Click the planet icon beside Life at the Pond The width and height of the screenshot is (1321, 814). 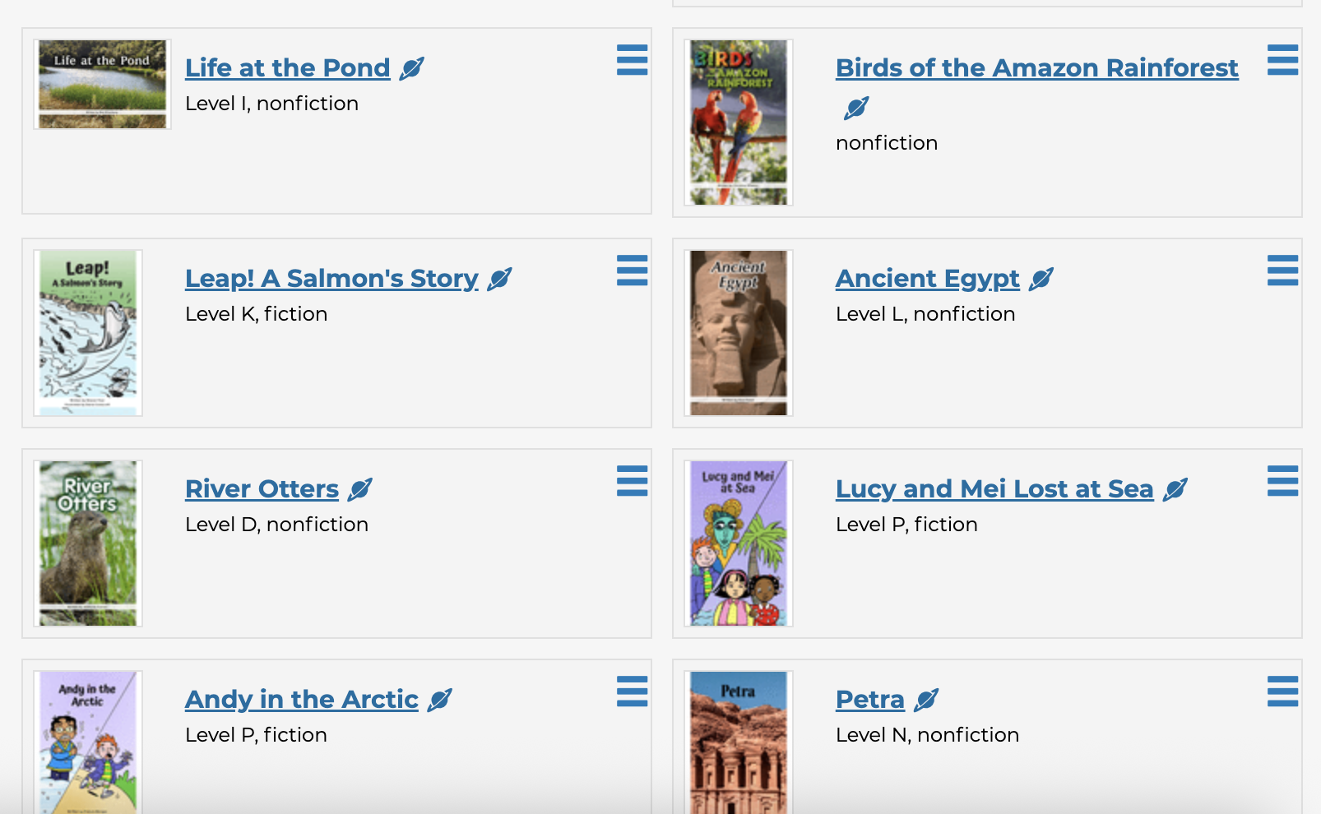pyautogui.click(x=411, y=68)
